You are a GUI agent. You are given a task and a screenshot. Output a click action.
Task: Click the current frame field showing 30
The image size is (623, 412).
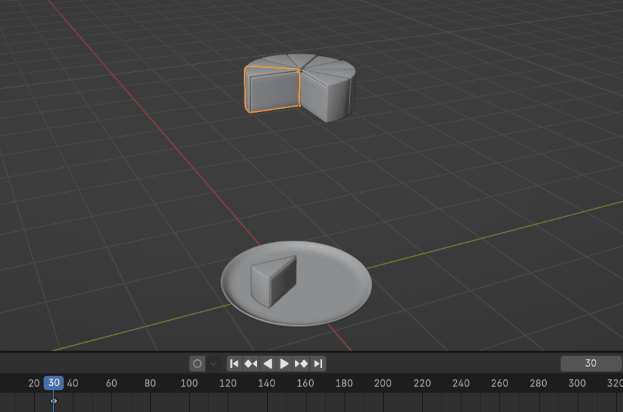(x=590, y=363)
